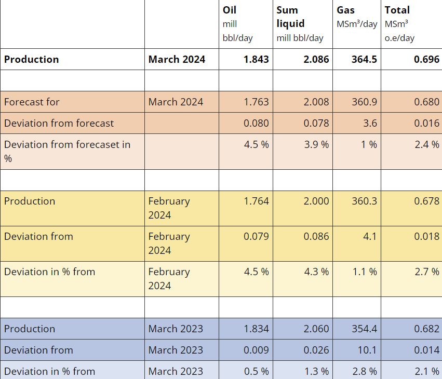Click the Total column header
The height and width of the screenshot is (379, 442).
point(397,10)
